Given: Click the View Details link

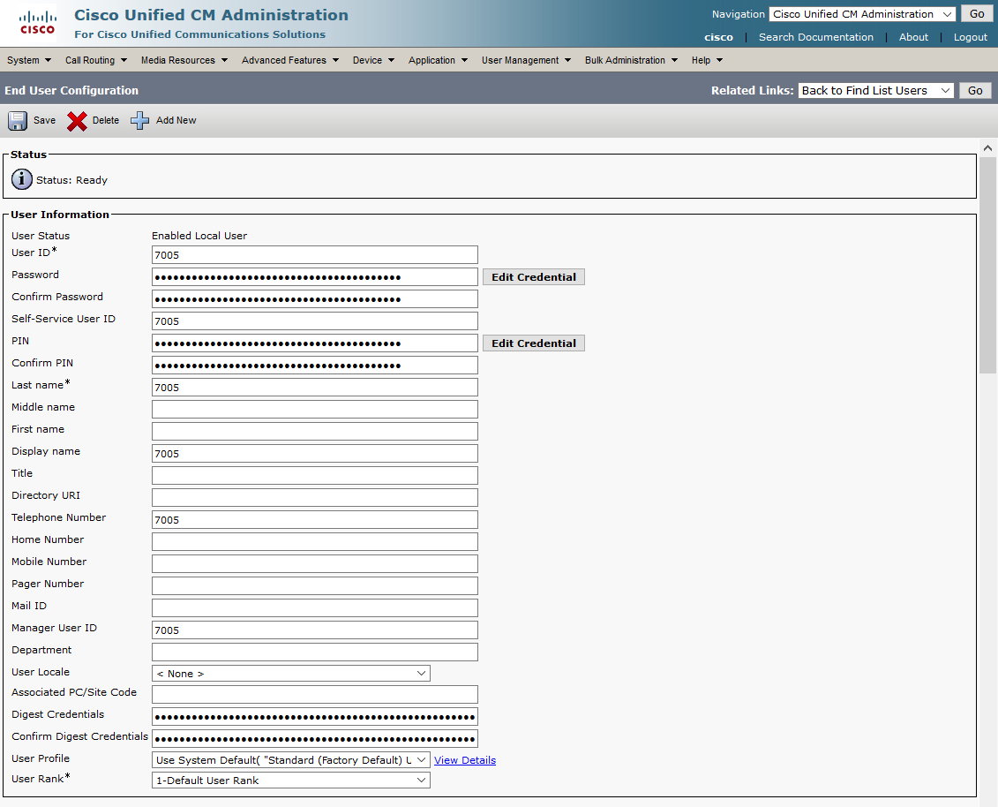Looking at the screenshot, I should (x=465, y=760).
